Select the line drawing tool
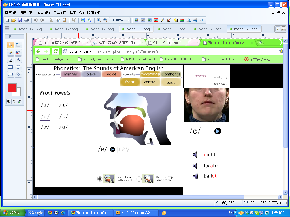This screenshot has height=217, width=290. click(x=18, y=74)
